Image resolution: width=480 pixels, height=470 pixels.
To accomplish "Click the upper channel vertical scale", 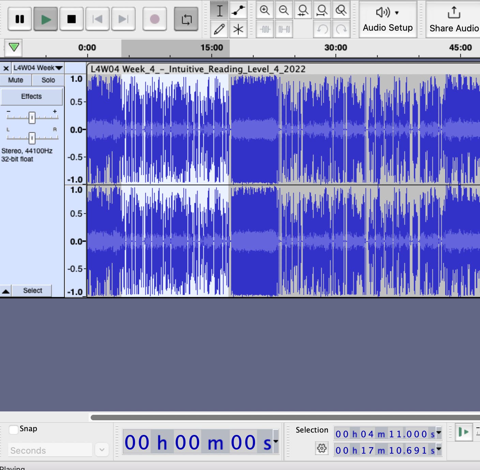I will (x=76, y=129).
